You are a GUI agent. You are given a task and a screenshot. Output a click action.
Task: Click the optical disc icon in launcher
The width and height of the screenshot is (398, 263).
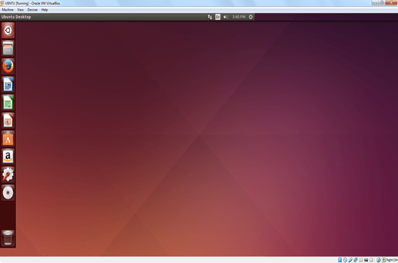coord(8,193)
